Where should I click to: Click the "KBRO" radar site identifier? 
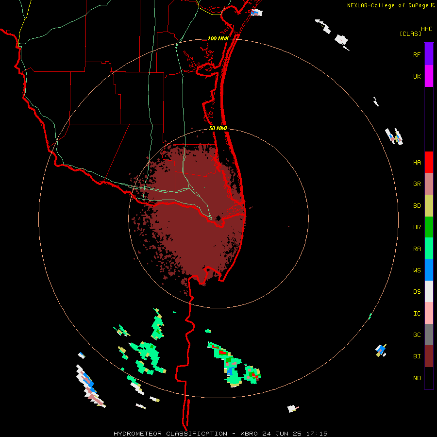[x=249, y=434]
